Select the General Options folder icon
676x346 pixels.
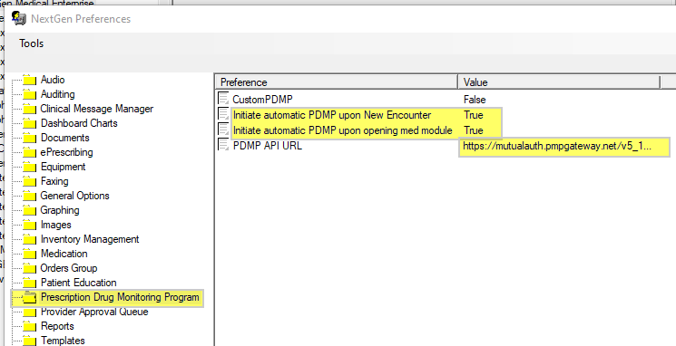click(29, 196)
